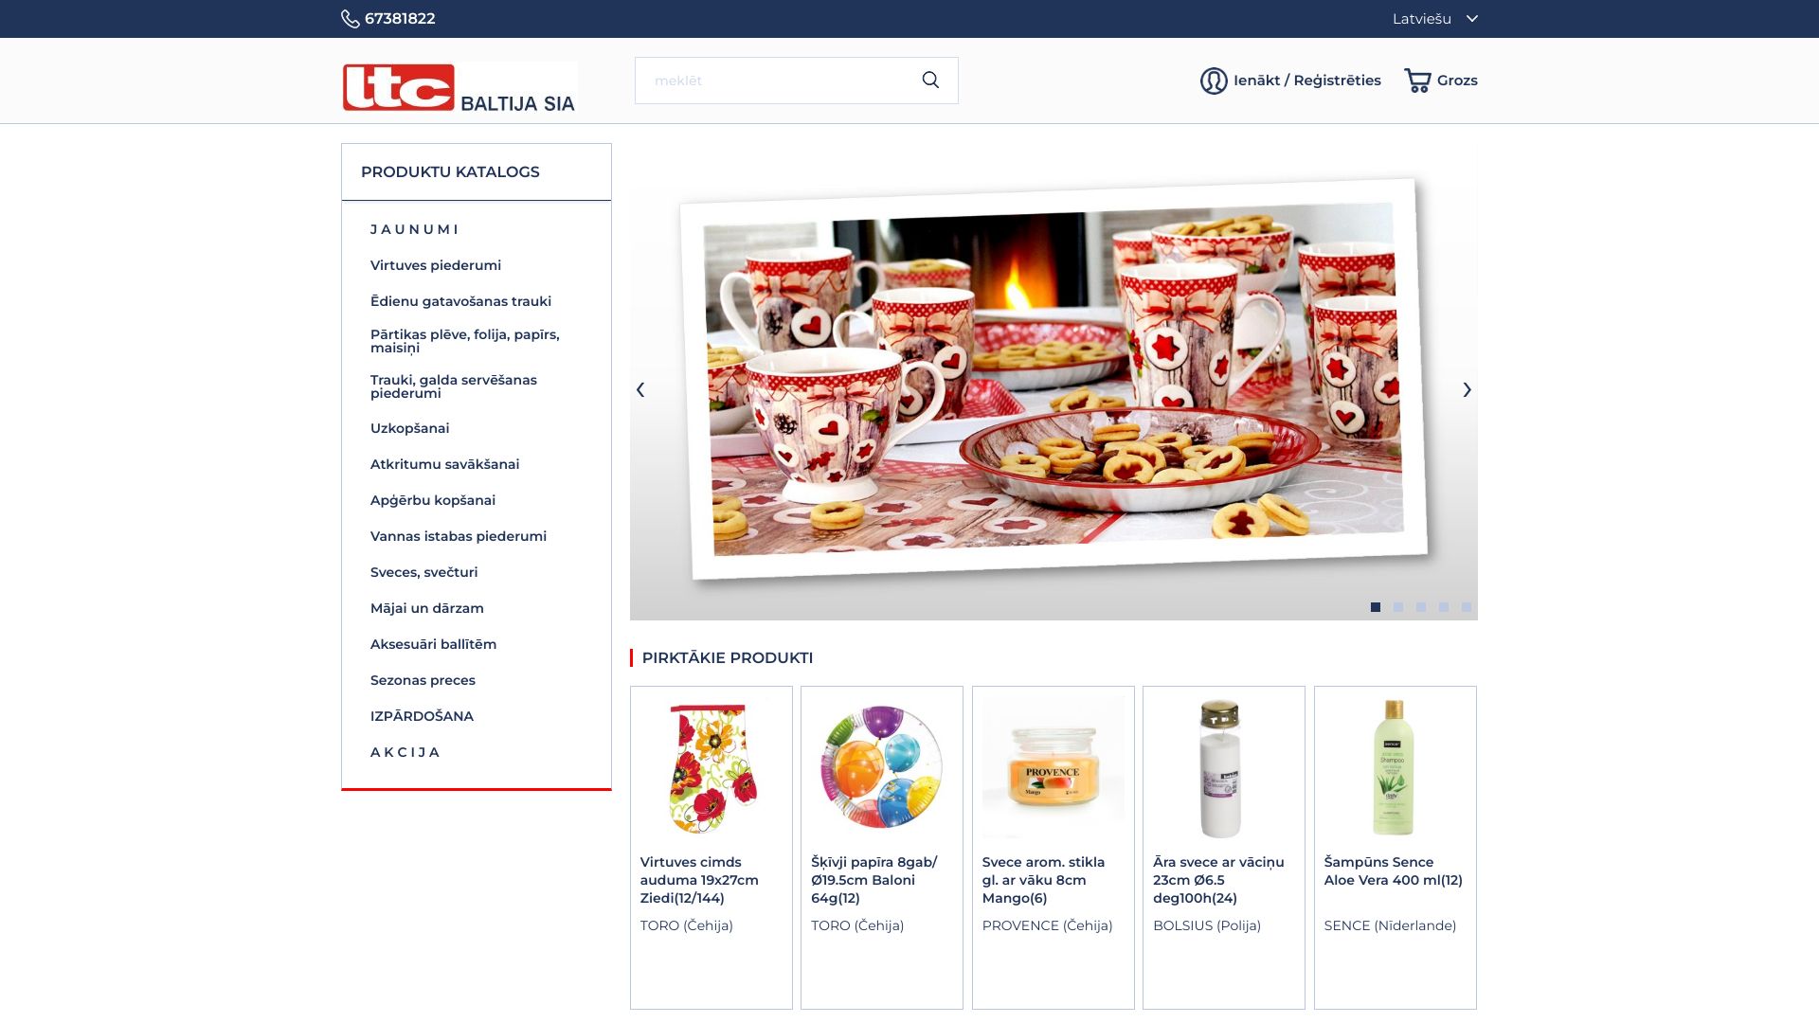Go to previous slide with left arrow
Image resolution: width=1819 pixels, height=1023 pixels.
640,389
